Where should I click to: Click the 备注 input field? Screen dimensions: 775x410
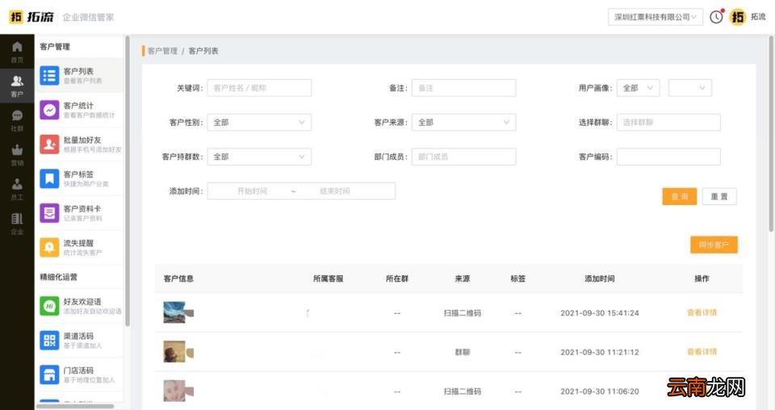pyautogui.click(x=463, y=88)
